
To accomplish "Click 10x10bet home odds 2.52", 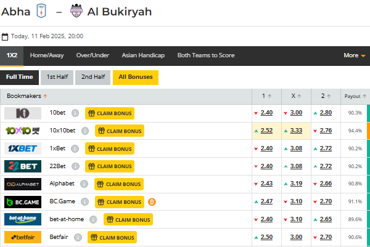I will [266, 131].
